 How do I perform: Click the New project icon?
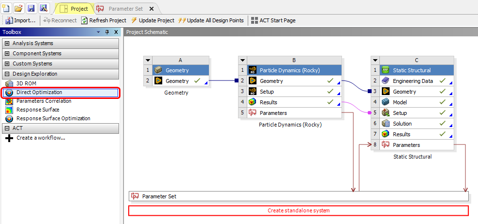point(6,8)
